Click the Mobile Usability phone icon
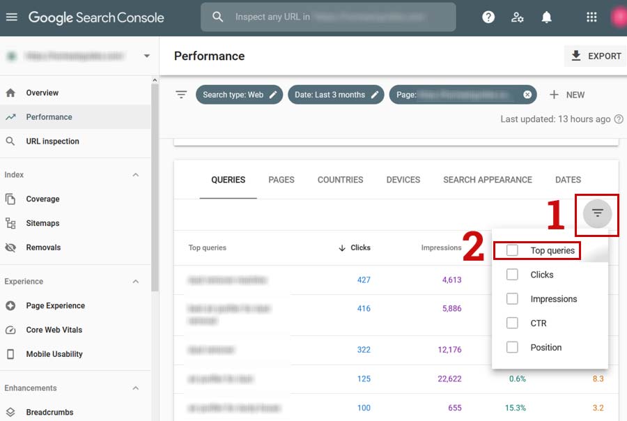The height and width of the screenshot is (421, 627). 10,354
